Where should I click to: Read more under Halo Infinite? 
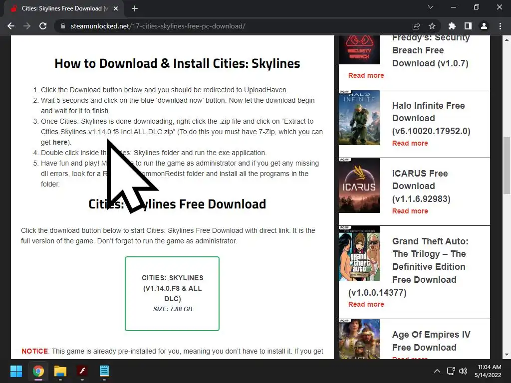[410, 143]
